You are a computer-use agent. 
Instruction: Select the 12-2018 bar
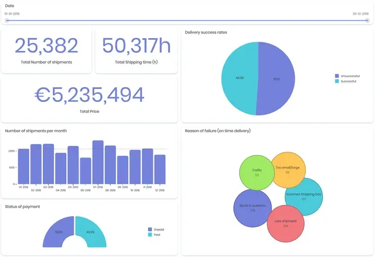160,169
